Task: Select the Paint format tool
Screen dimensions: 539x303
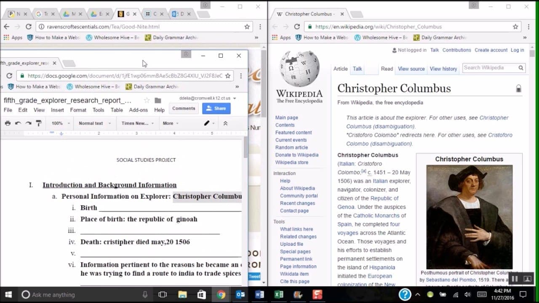Action: tap(39, 123)
